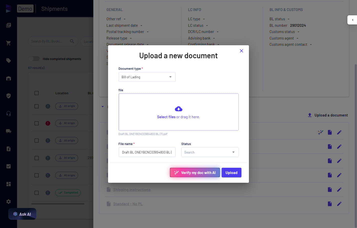Image resolution: width=357 pixels, height=228 pixels.
Task: Collapse the documents section with the triangle
Action: (x=103, y=107)
